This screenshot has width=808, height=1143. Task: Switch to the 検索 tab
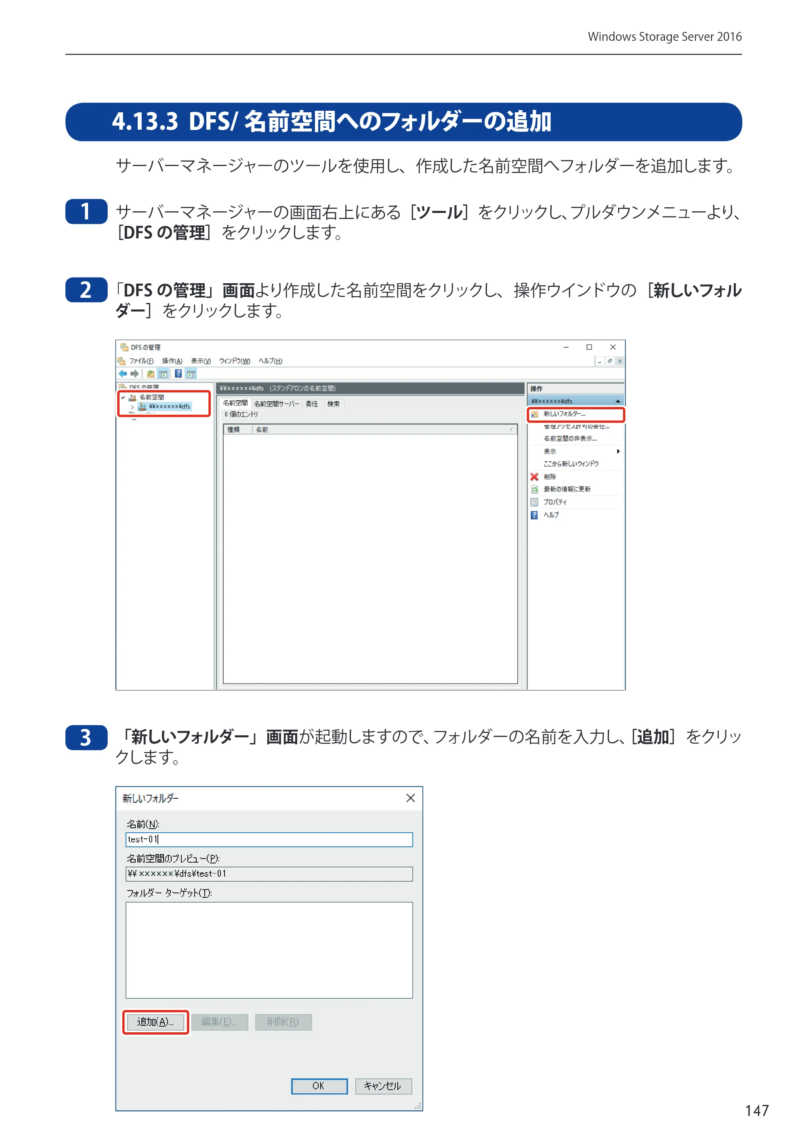click(x=334, y=404)
